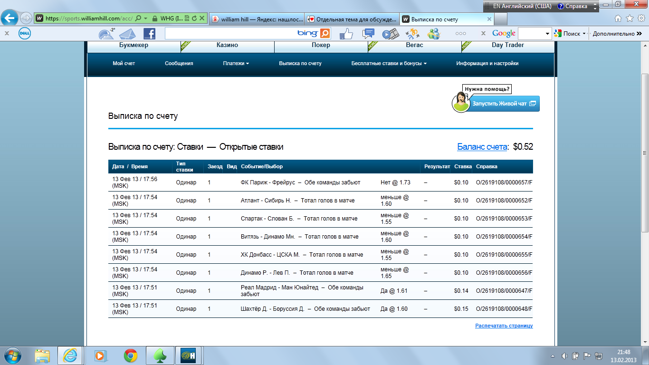The height and width of the screenshot is (365, 649).
Task: Open the mail envelope icon in toolbar
Action: [x=127, y=34]
